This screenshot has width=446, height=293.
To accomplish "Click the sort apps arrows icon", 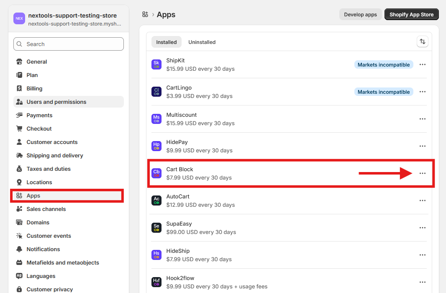I will tap(422, 41).
